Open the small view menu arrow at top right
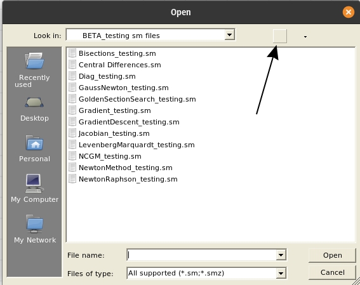Screen dimensions: 360x285 [x=305, y=37]
